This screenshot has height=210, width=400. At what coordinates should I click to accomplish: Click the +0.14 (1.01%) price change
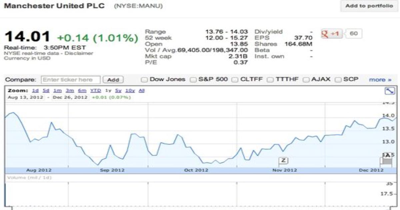click(x=97, y=38)
